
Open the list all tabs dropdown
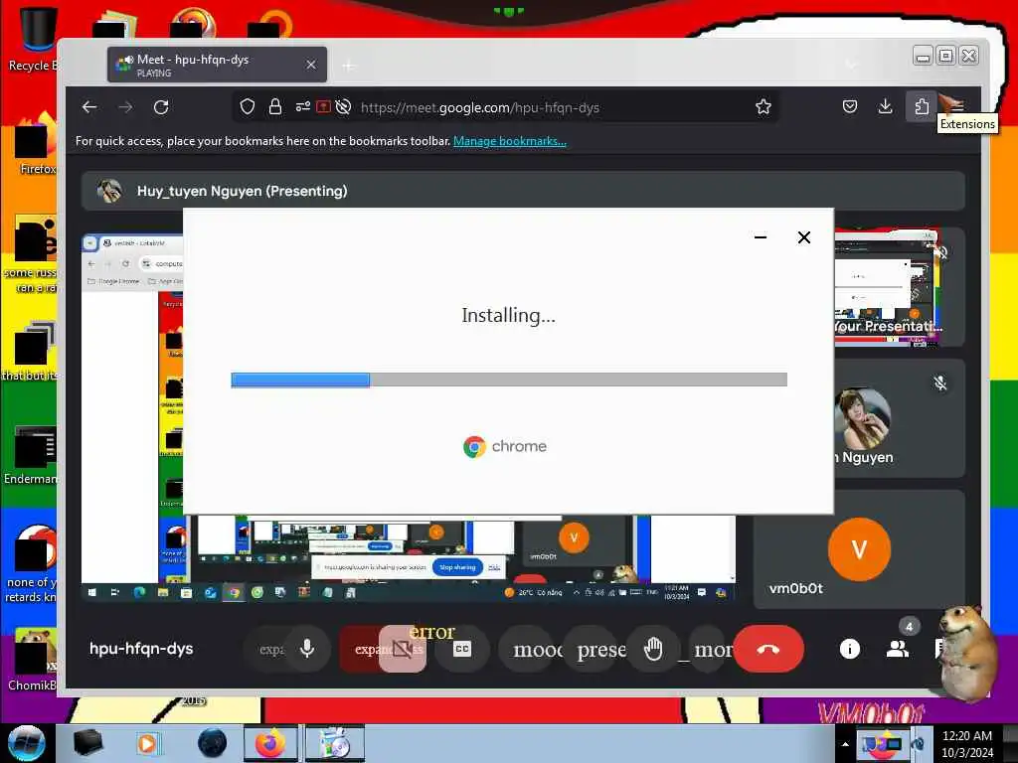[851, 65]
